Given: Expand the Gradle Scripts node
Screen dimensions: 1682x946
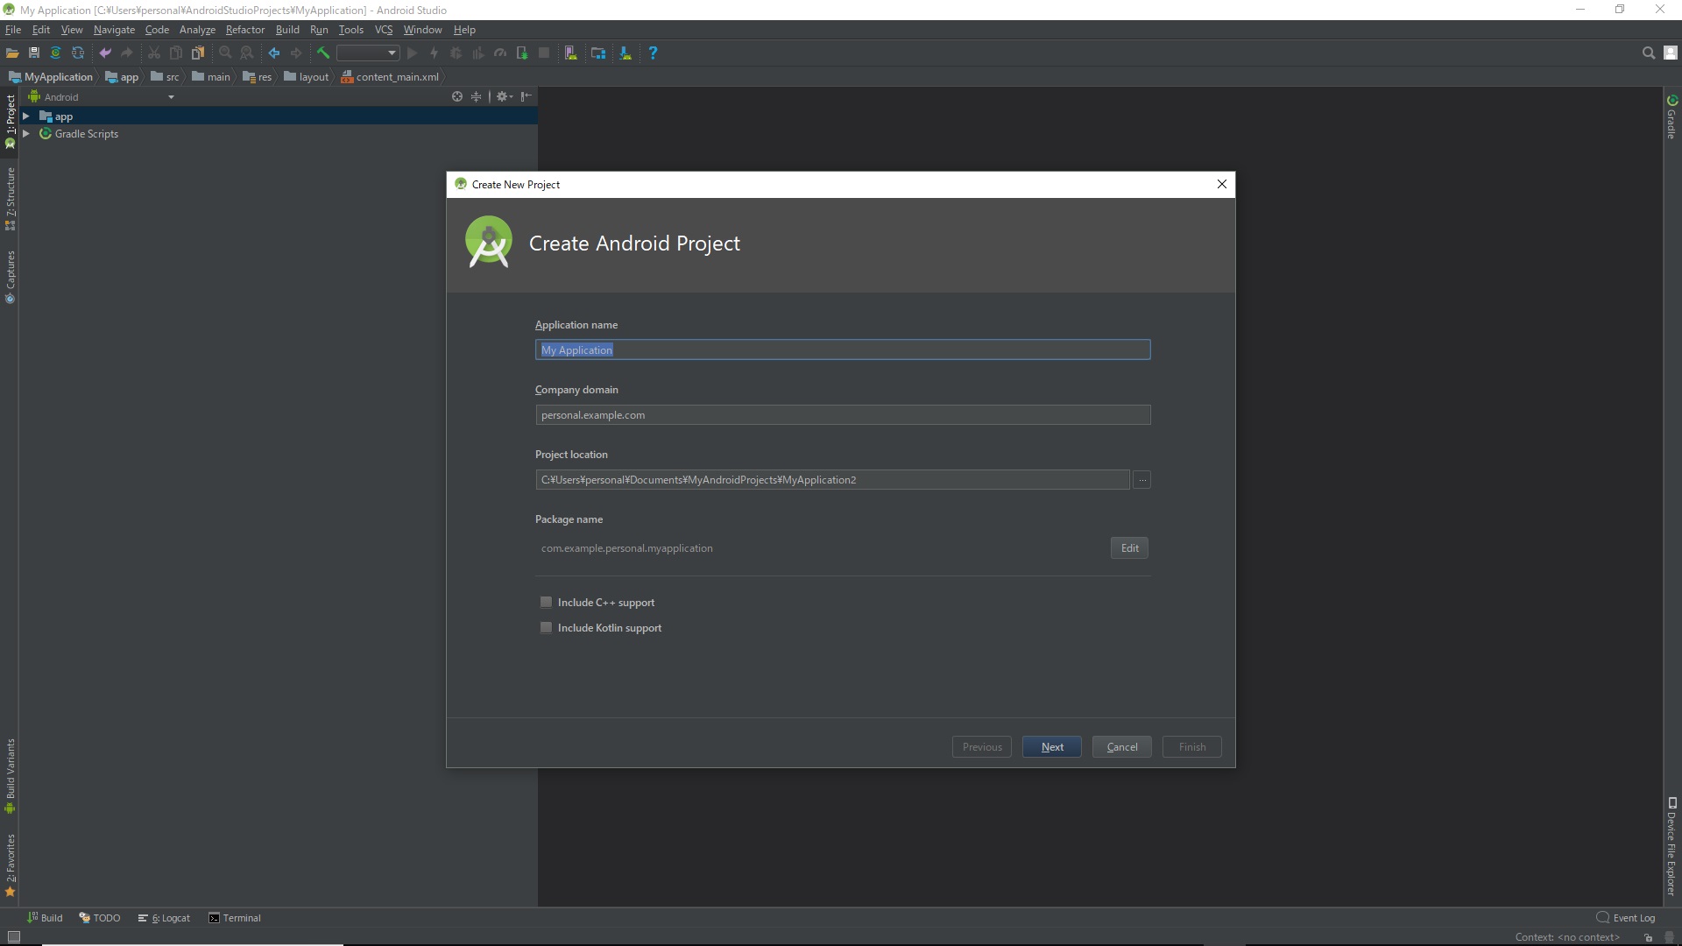Looking at the screenshot, I should tap(26, 134).
